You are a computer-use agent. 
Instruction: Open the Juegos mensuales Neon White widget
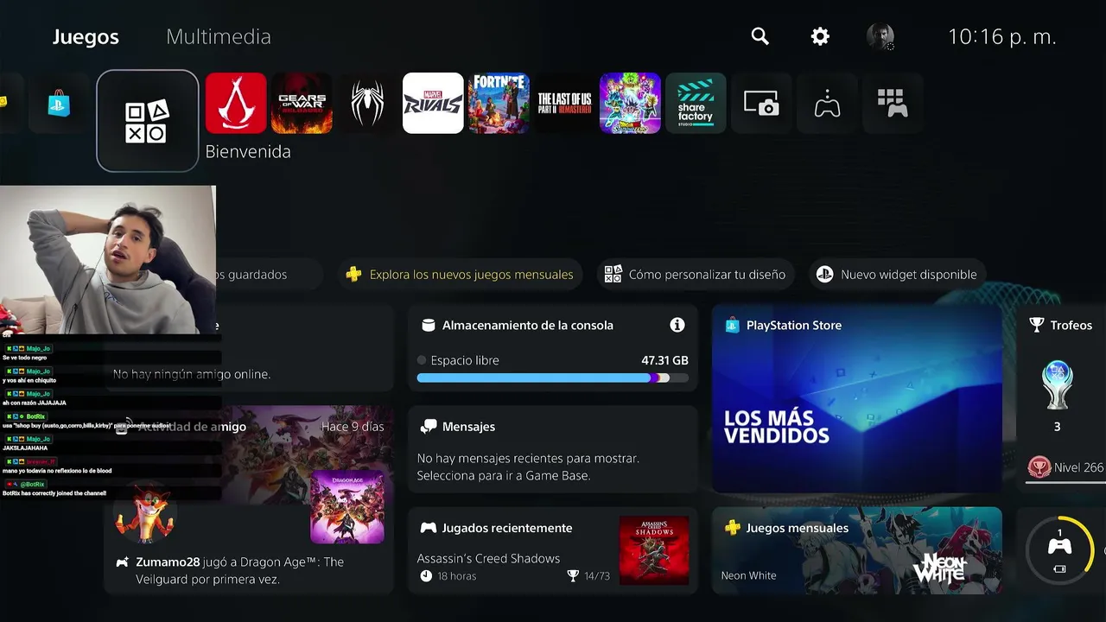pyautogui.click(x=857, y=550)
